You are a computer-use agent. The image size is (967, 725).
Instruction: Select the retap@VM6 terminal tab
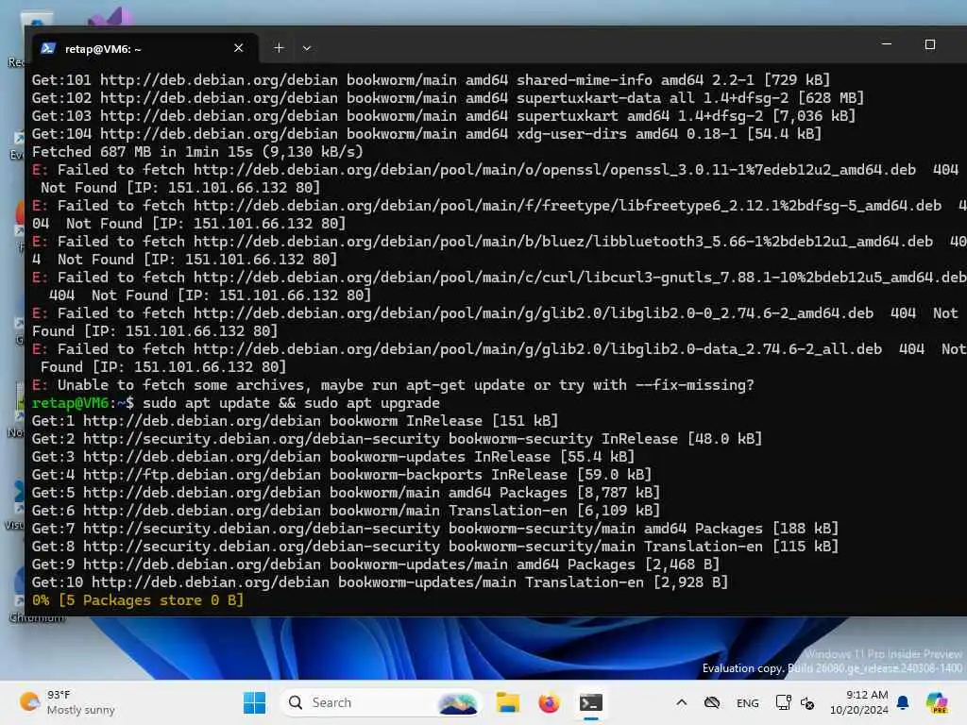144,48
